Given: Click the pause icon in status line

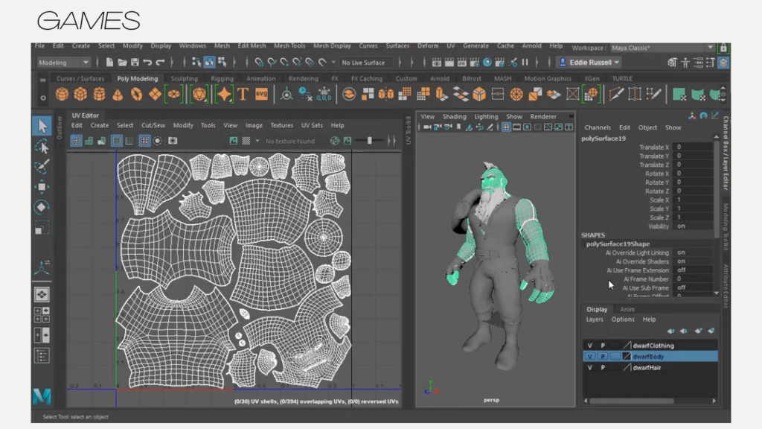Looking at the screenshot, I should [525, 63].
